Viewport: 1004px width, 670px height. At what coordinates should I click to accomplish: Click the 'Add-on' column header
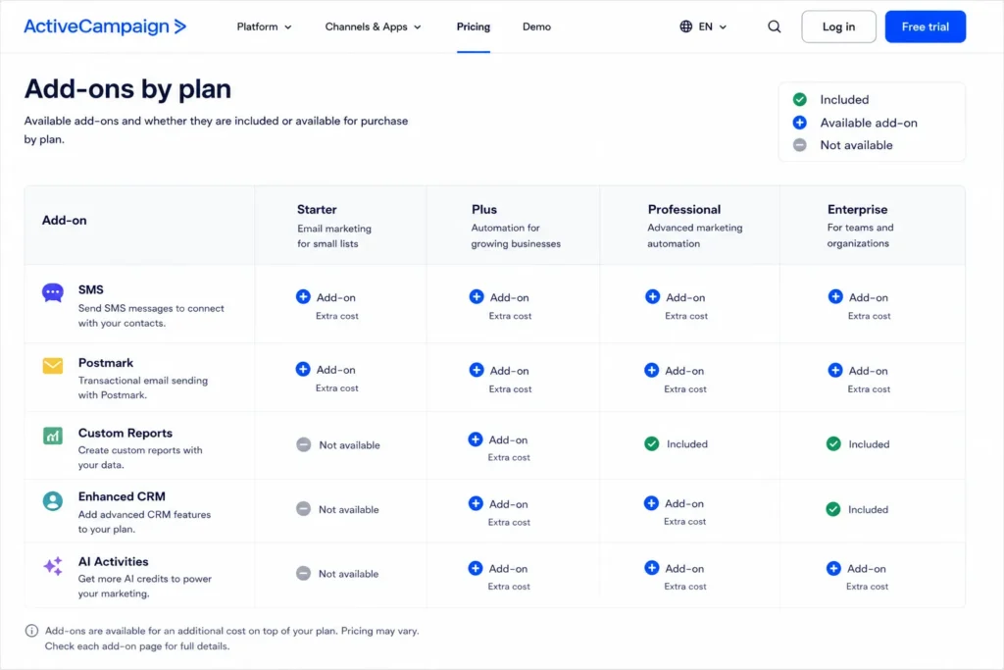[64, 220]
